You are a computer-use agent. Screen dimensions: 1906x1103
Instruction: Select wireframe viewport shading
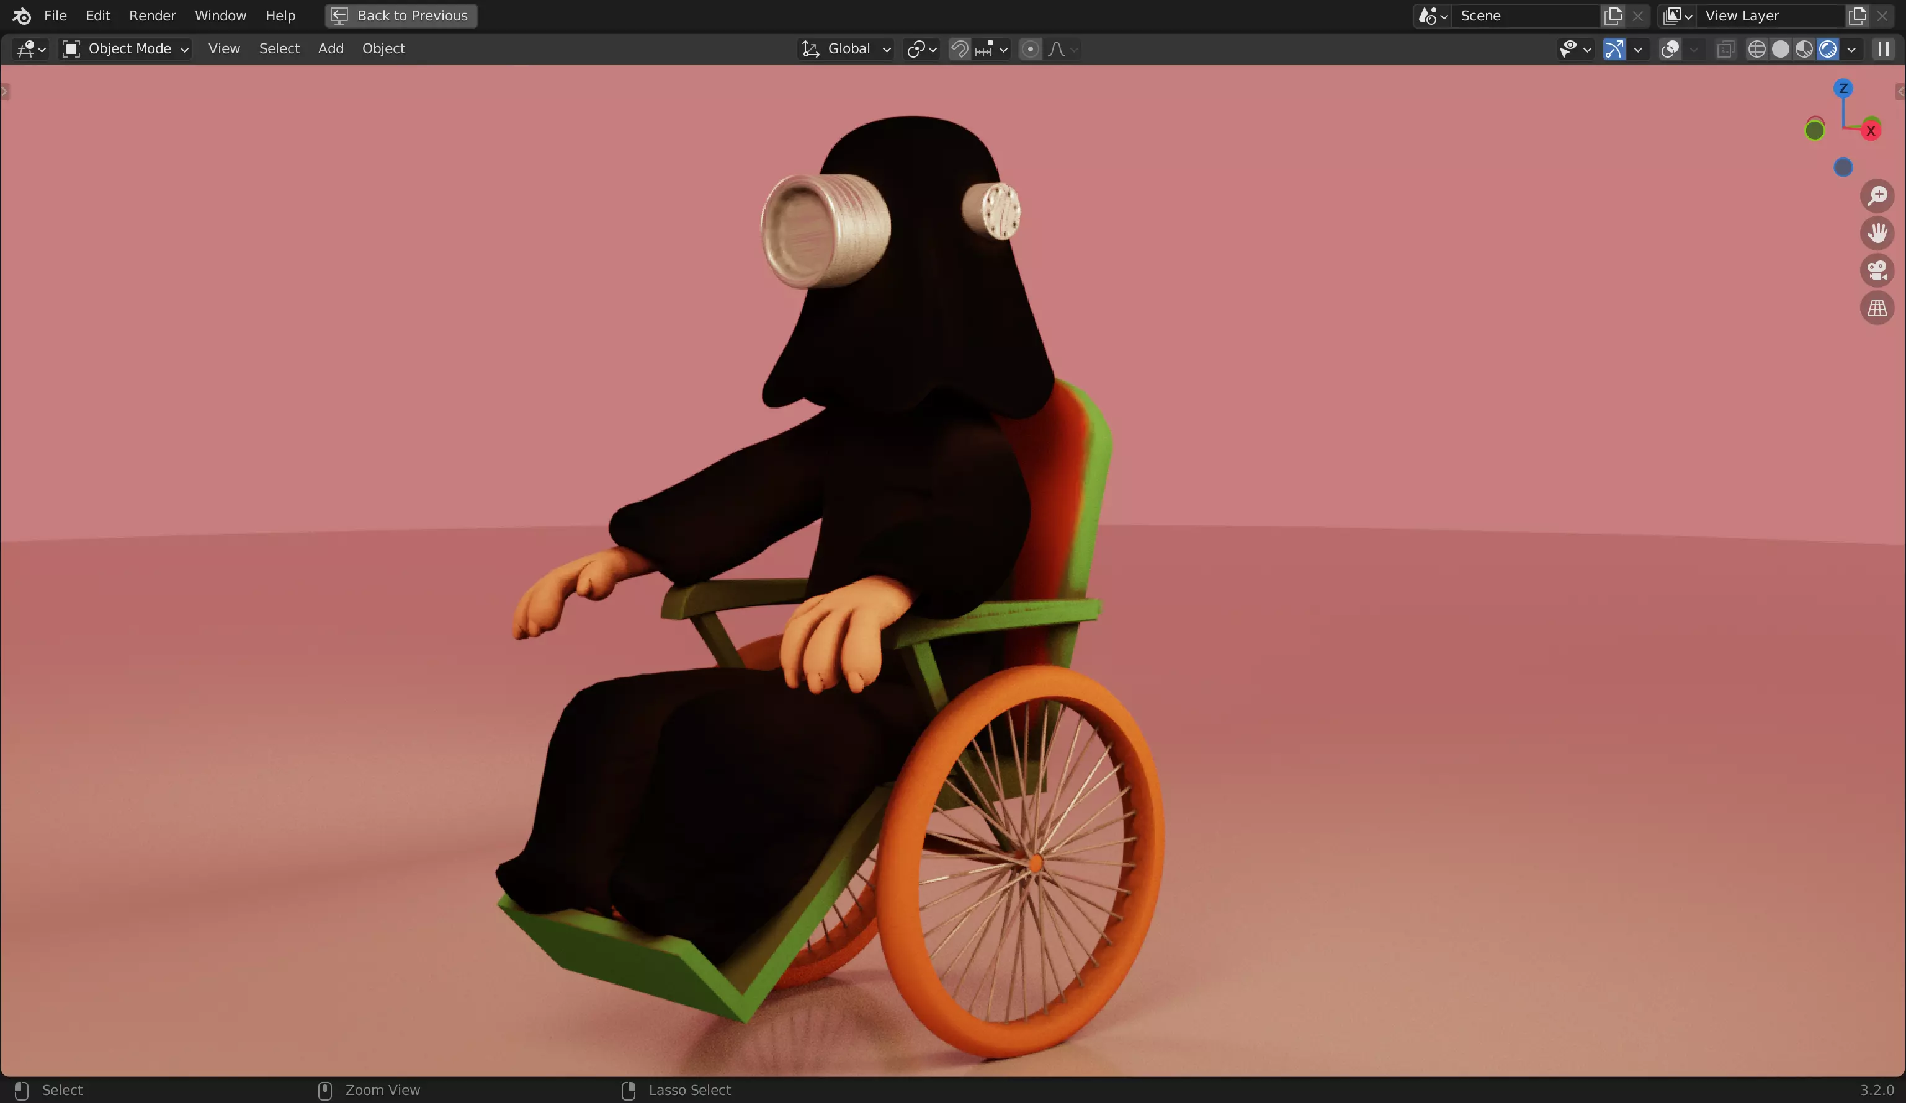(1757, 49)
